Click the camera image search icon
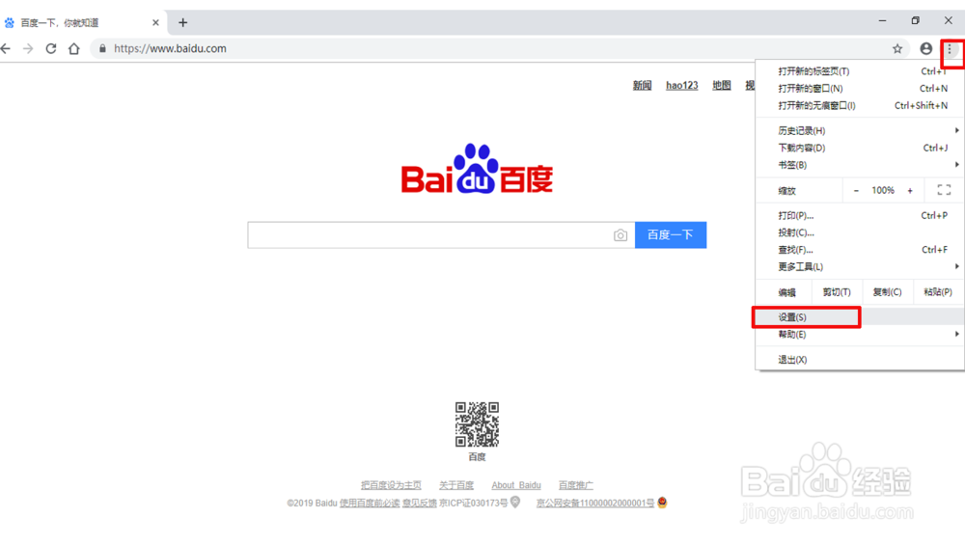Viewport: 965px width, 545px height. click(620, 235)
